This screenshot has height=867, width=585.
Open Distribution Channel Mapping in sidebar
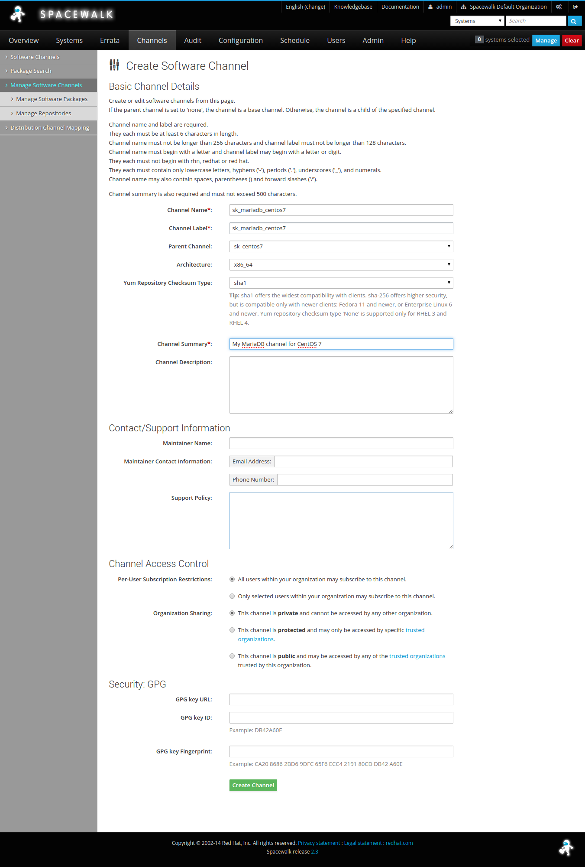click(48, 128)
